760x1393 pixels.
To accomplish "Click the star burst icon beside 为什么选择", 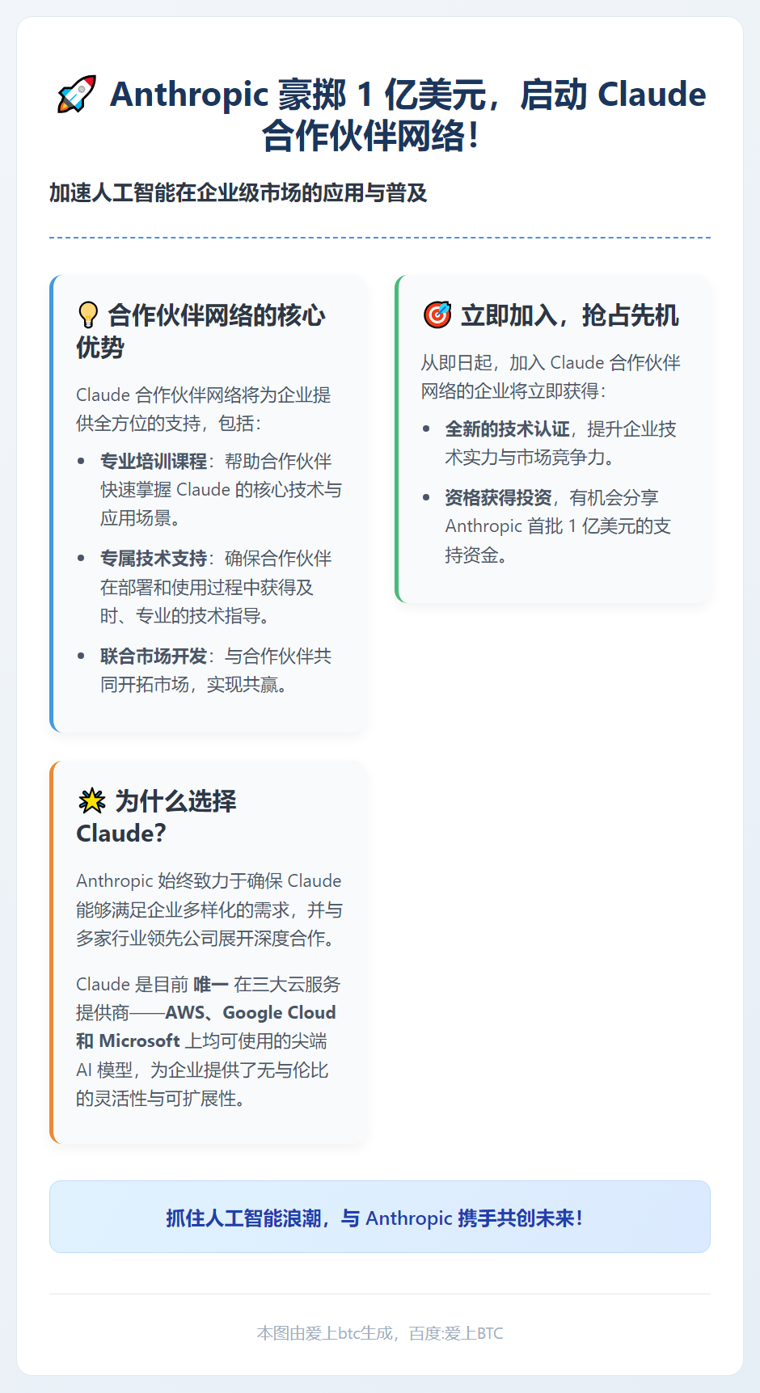I will coord(91,801).
